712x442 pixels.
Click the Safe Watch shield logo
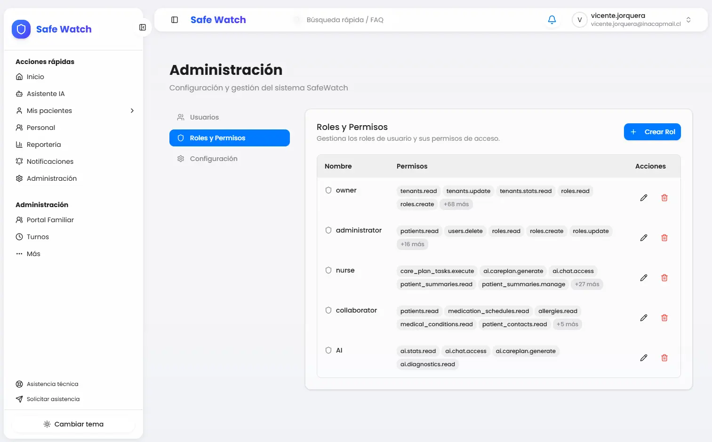pos(21,29)
